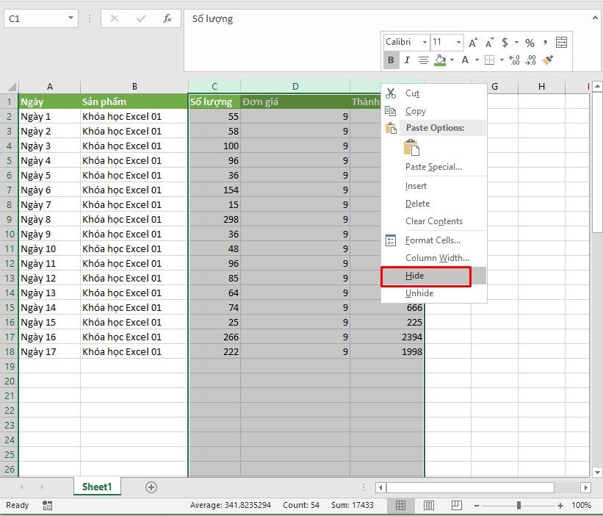
Task: Choose Unhide from the context menu
Action: coord(418,293)
